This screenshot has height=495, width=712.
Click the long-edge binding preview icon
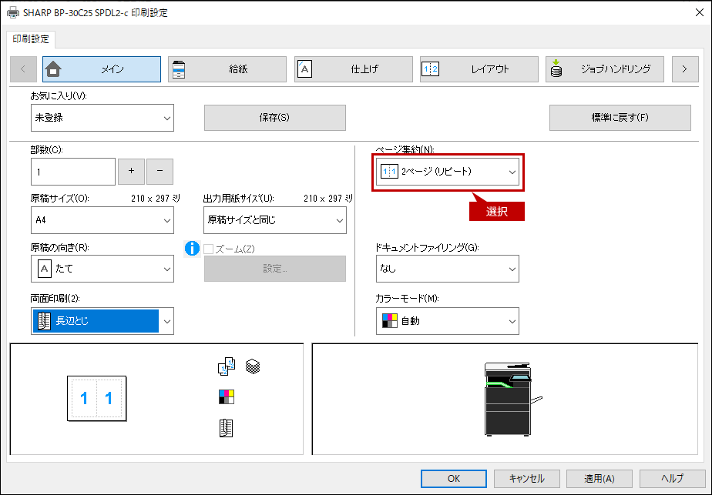click(x=226, y=428)
